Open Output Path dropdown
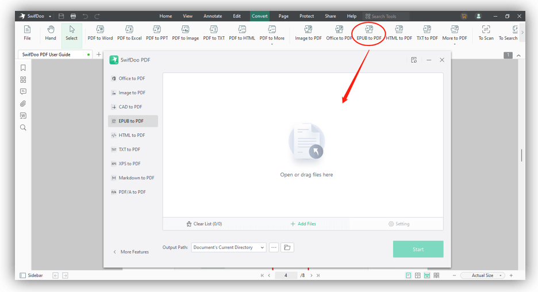The height and width of the screenshot is (292, 538). tap(229, 247)
